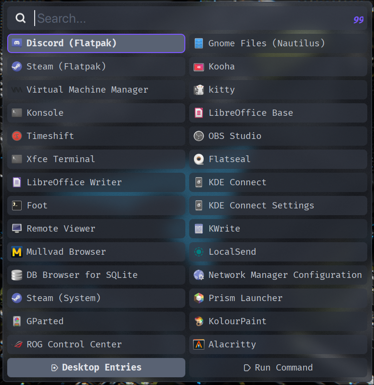The height and width of the screenshot is (385, 374).
Task: Switch to Run Command mode tab
Action: (x=278, y=368)
